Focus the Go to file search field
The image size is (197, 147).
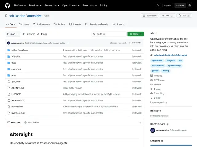coord(109,34)
